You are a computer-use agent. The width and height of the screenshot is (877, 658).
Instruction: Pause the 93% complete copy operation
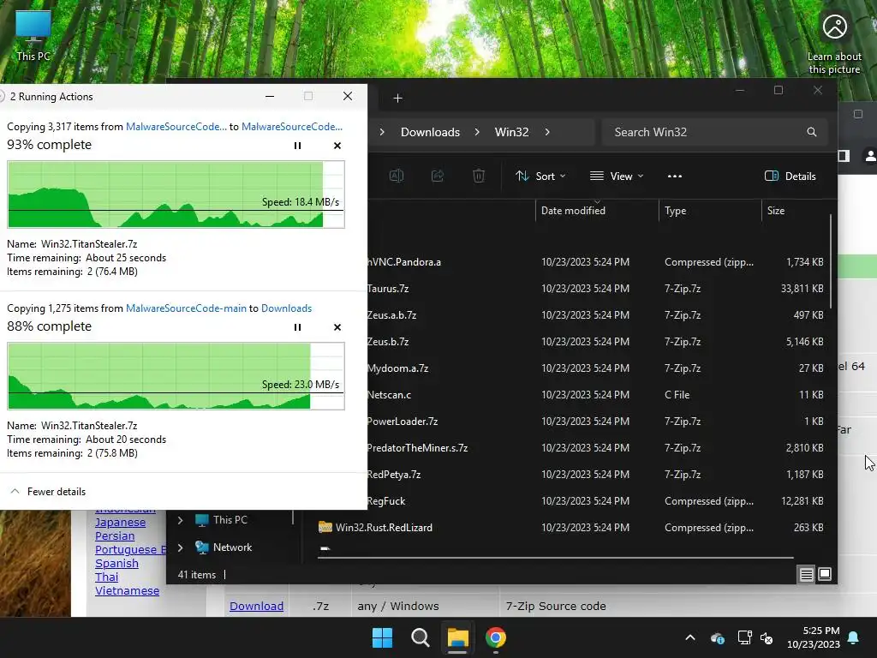[x=297, y=146]
